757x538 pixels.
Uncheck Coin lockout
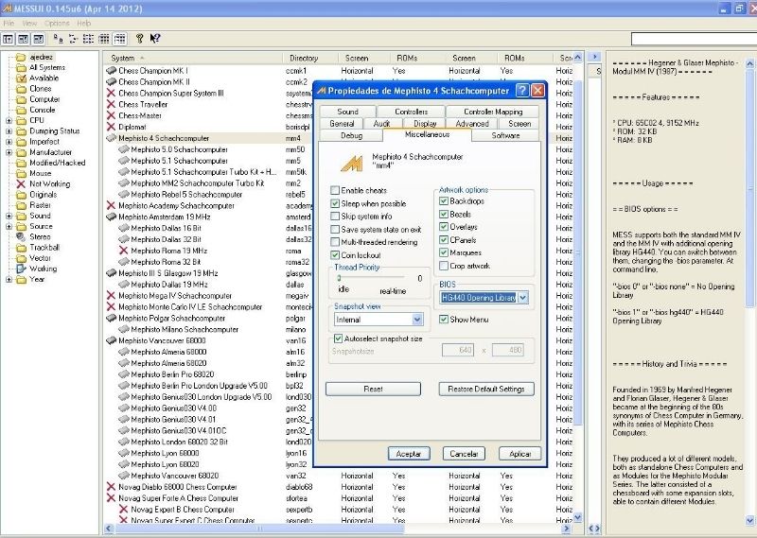335,255
